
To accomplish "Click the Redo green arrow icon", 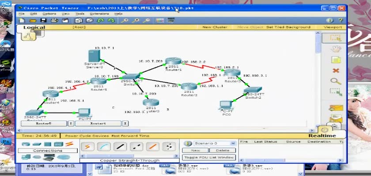I will (111, 21).
